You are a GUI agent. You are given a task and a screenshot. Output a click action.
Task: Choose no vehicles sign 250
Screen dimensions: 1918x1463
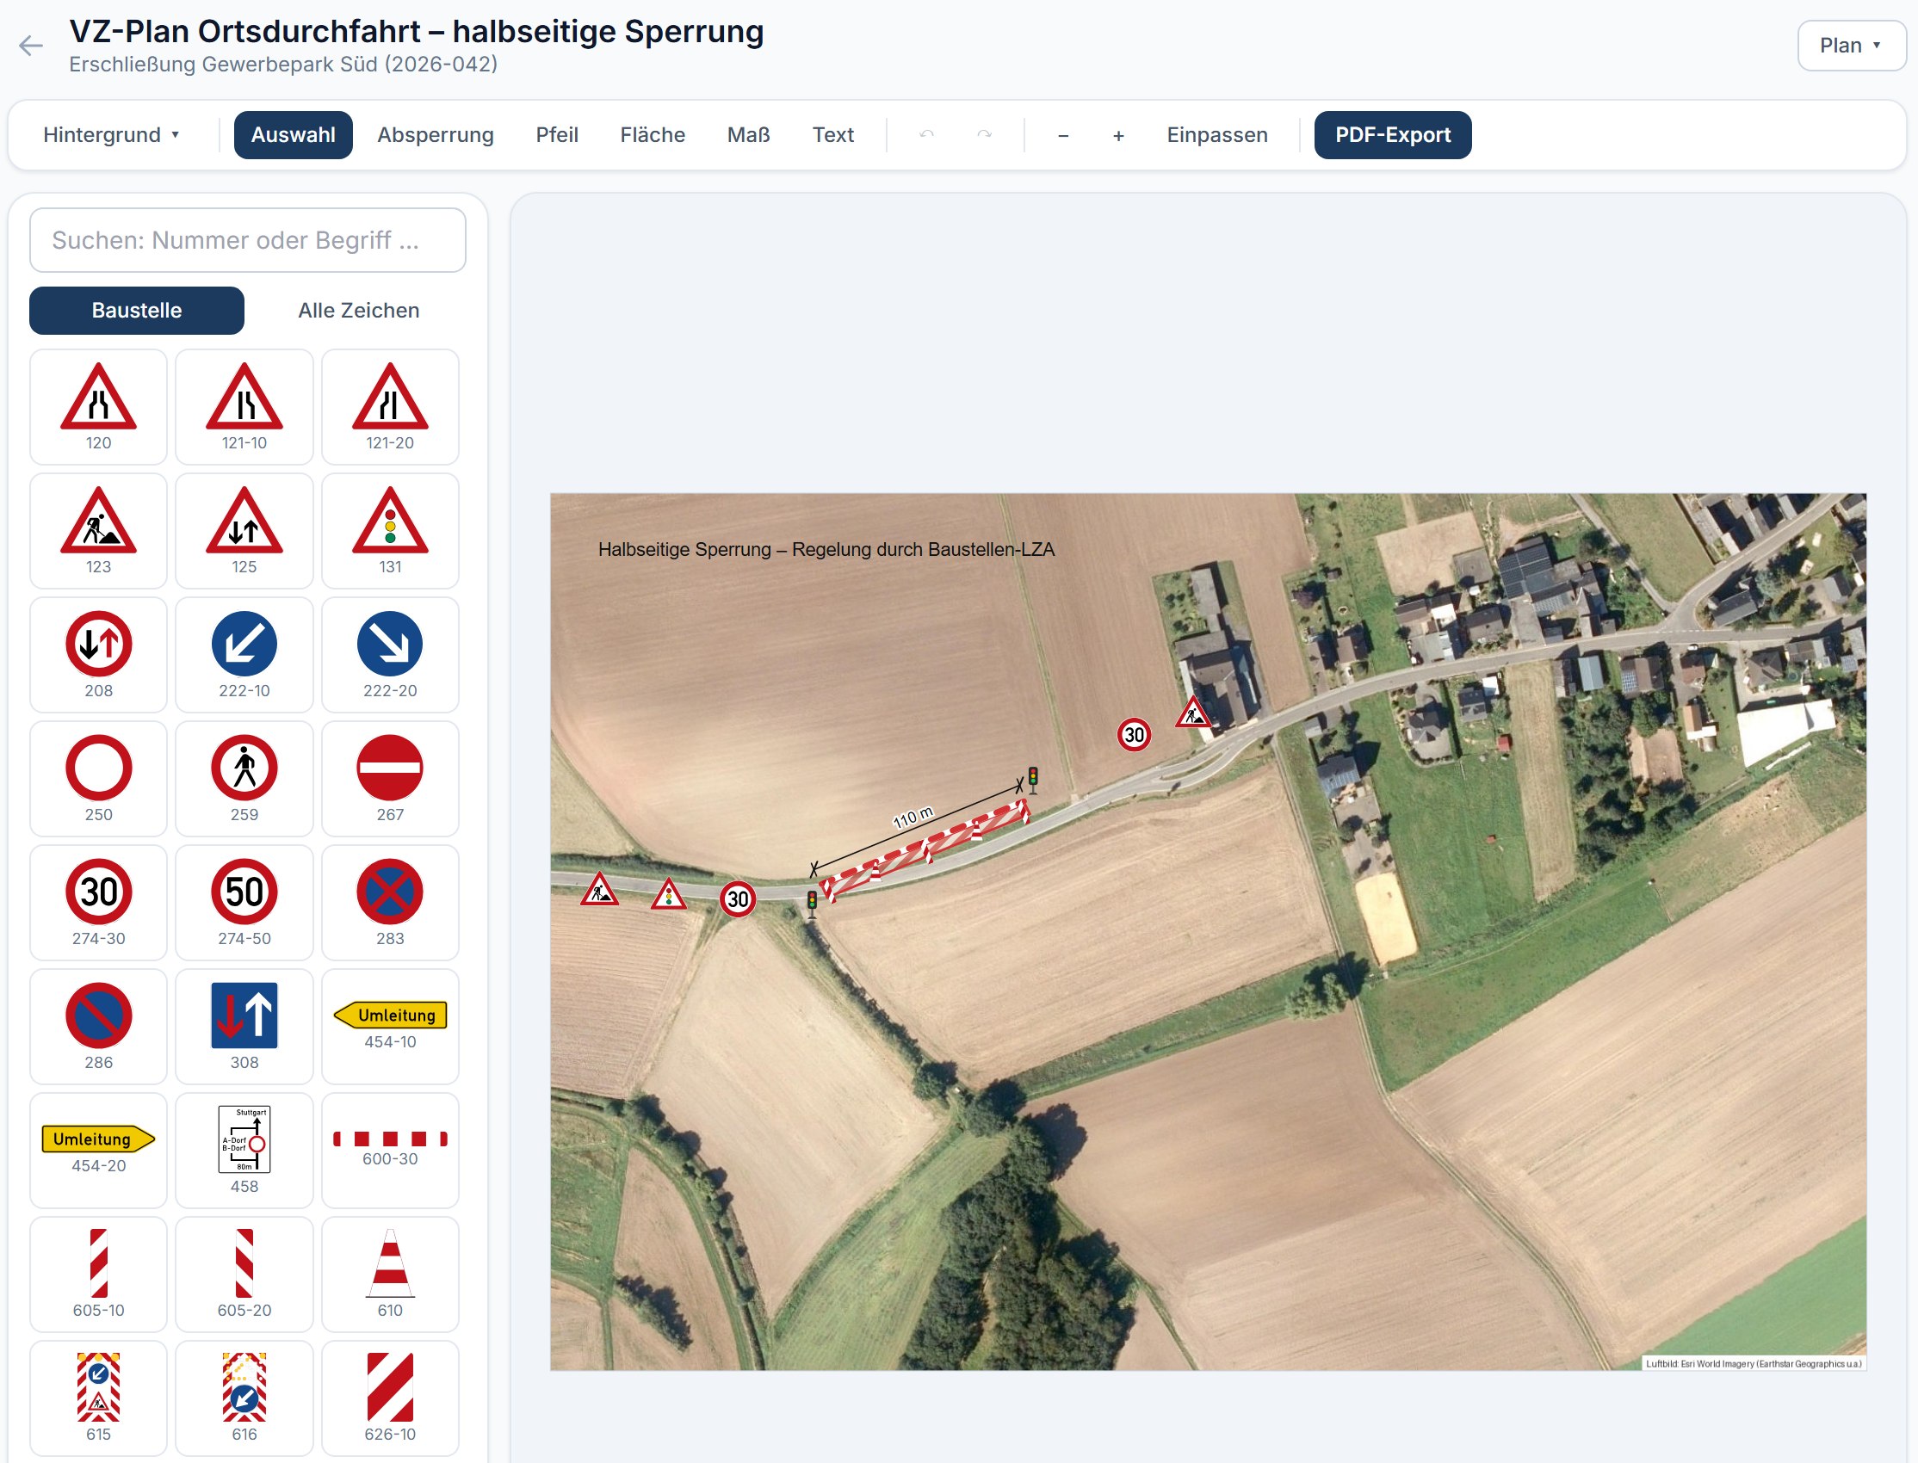[x=98, y=779]
